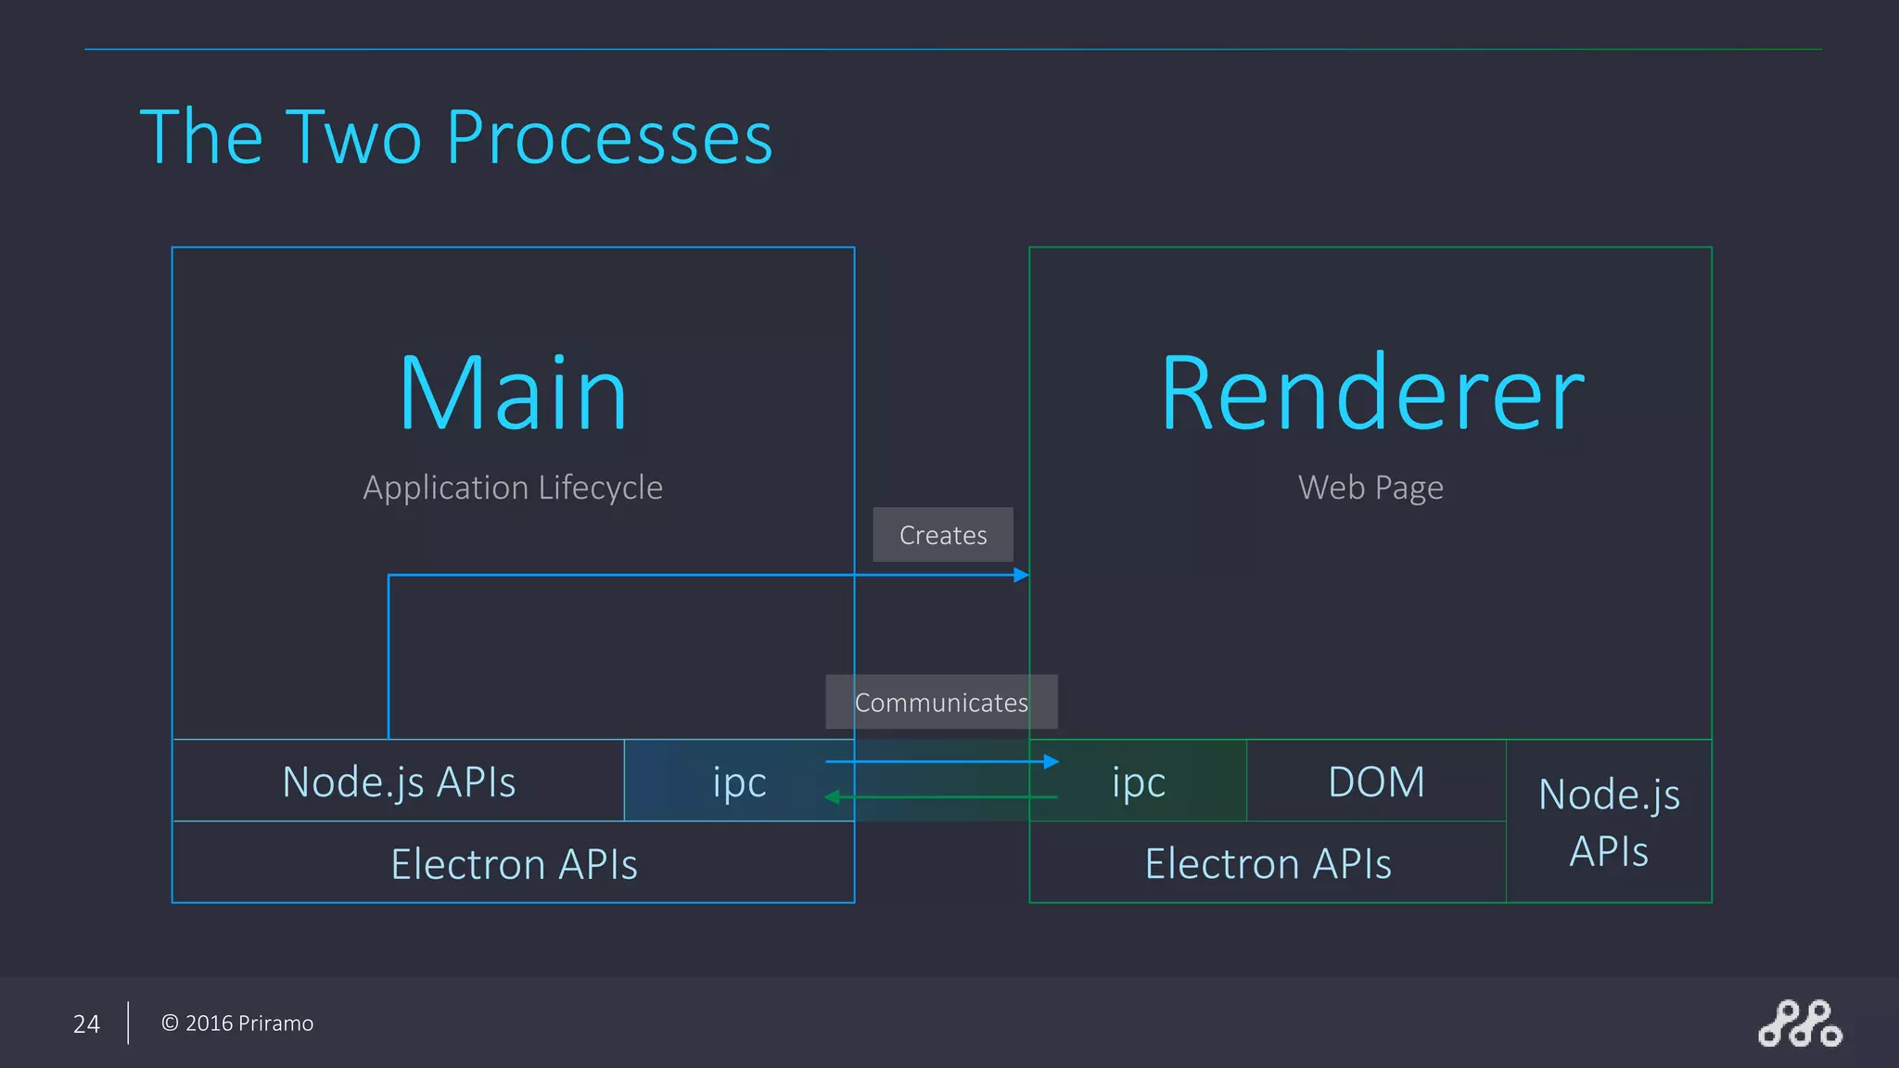Click the 2016 Priramo copyright text
Screen dimensions: 1899x1068
click(x=237, y=1023)
